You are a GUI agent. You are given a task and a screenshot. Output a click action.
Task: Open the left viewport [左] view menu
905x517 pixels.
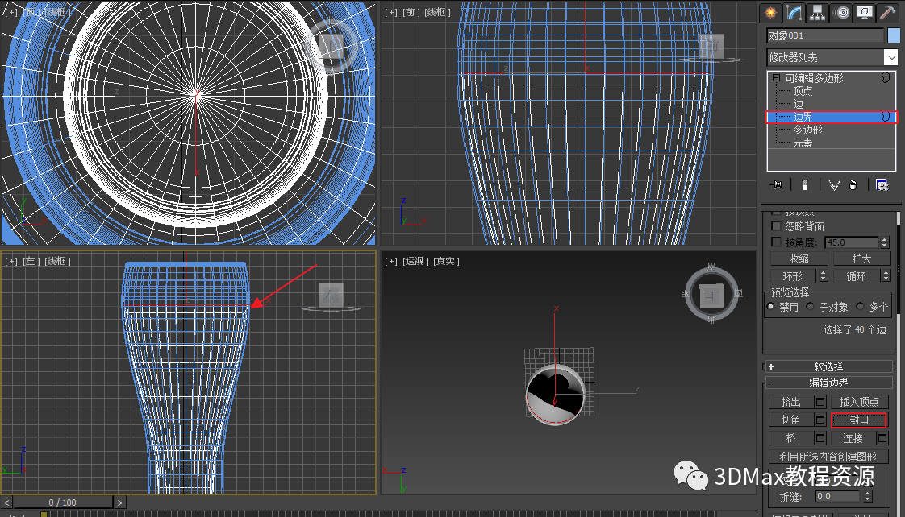coord(31,261)
